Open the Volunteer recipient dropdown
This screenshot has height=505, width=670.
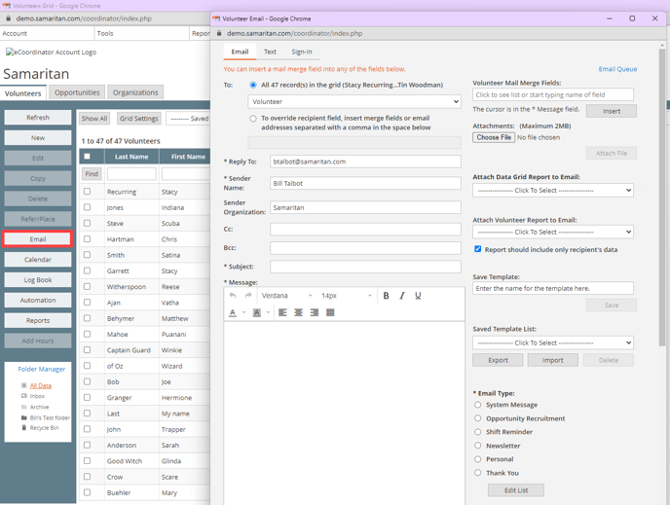354,101
